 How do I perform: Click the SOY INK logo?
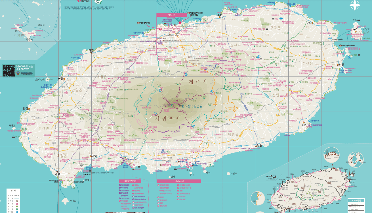[x=83, y=1]
